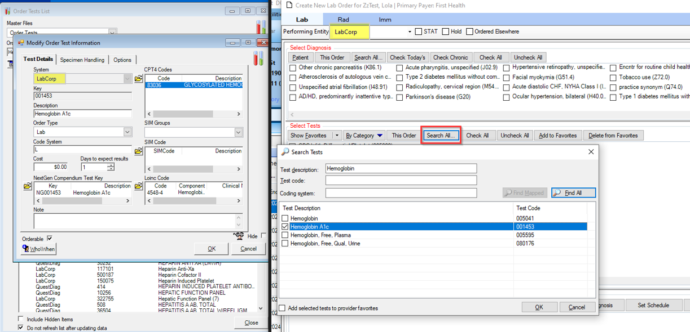Check the Hold checkbox

[x=446, y=32]
